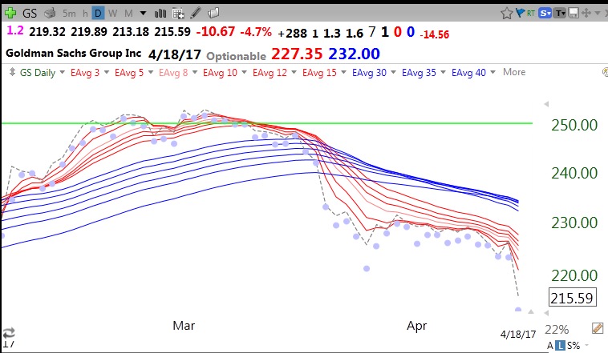This screenshot has height=353, width=608.
Task: Click the Optionable label
Action: [x=236, y=56]
